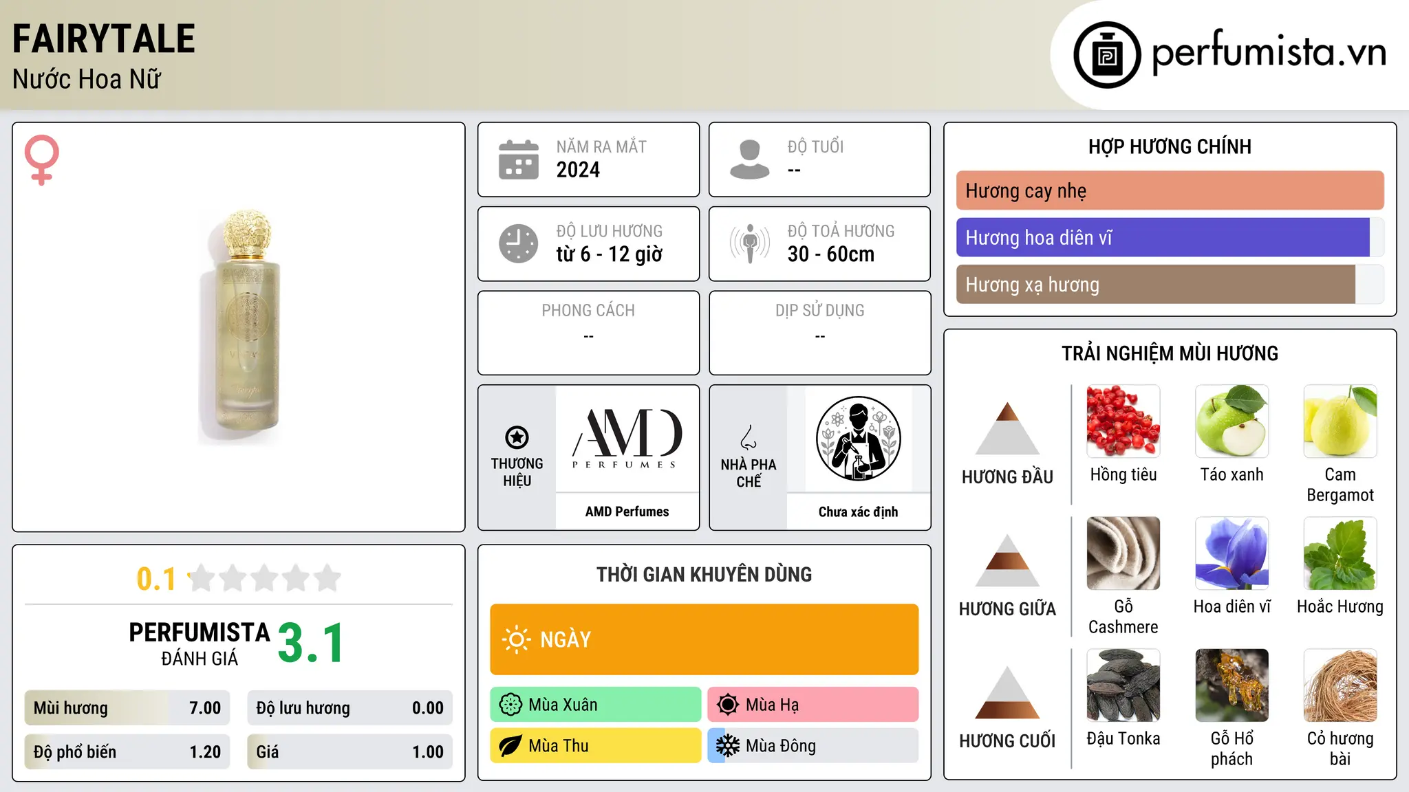Click the Hương hoa diên vĩ accord bar
Viewport: 1409px width, 792px height.
[1170, 237]
